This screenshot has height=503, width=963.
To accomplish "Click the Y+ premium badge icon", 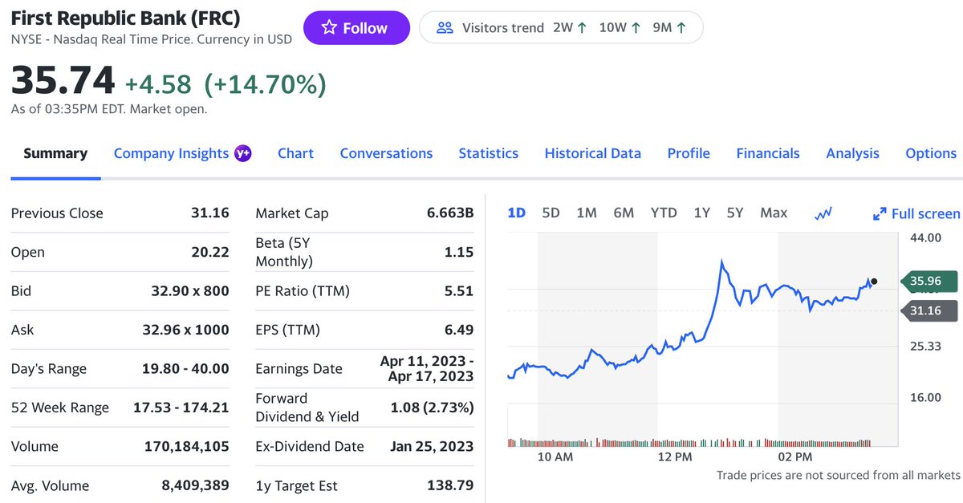I will click(x=242, y=153).
